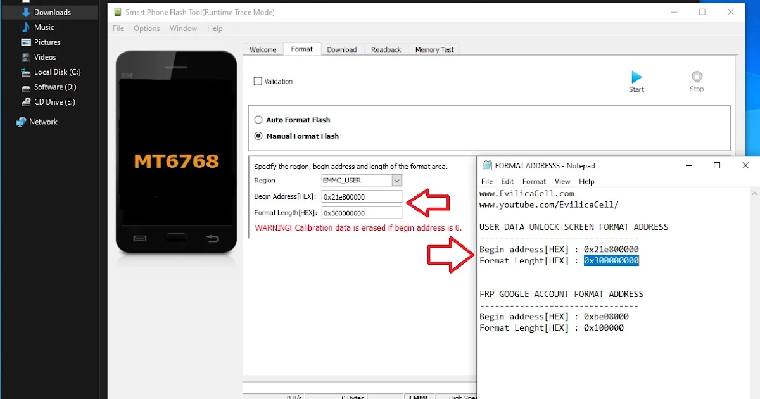Open Notepad's Format menu
Screen dimensions: 760x399
click(x=534, y=181)
